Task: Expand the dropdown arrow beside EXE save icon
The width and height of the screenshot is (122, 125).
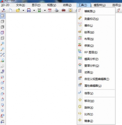Action: 45,10
